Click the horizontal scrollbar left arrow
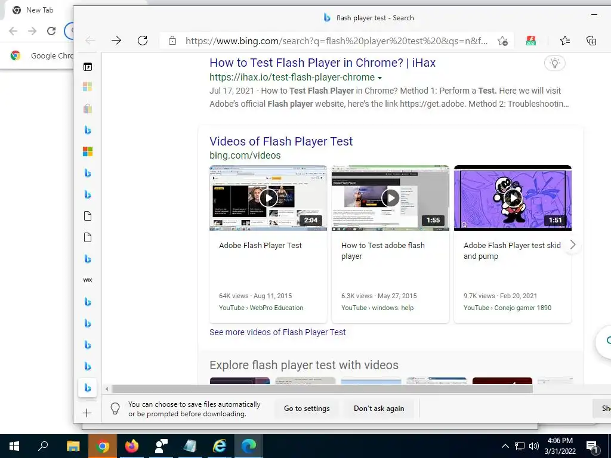 107,389
